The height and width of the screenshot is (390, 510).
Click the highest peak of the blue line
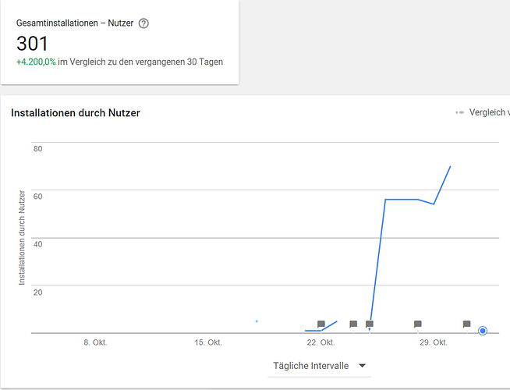click(x=451, y=166)
